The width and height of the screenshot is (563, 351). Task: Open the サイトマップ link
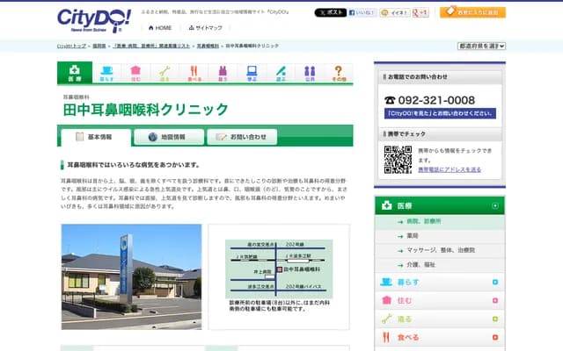coord(205,28)
